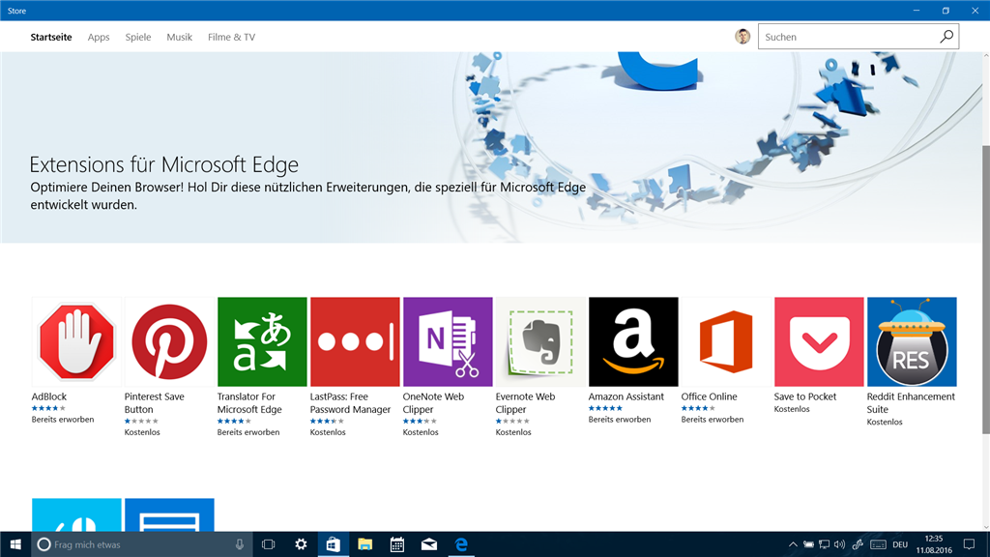
Task: Click the star rating under AdBlock
Action: (x=48, y=409)
